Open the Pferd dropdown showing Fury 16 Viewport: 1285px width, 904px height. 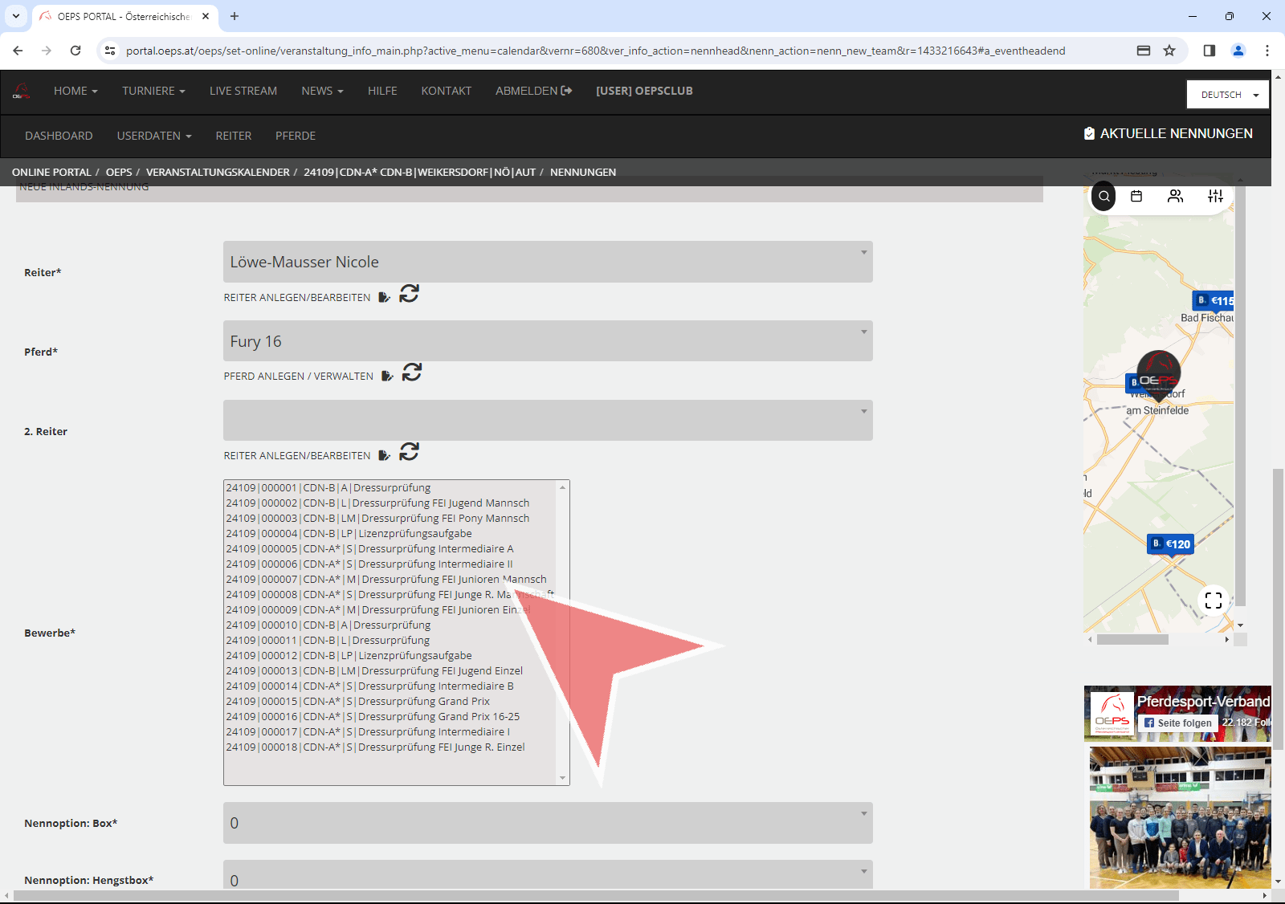[x=547, y=341]
